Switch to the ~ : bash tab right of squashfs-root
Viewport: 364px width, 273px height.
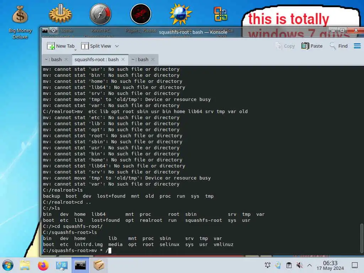click(x=143, y=60)
